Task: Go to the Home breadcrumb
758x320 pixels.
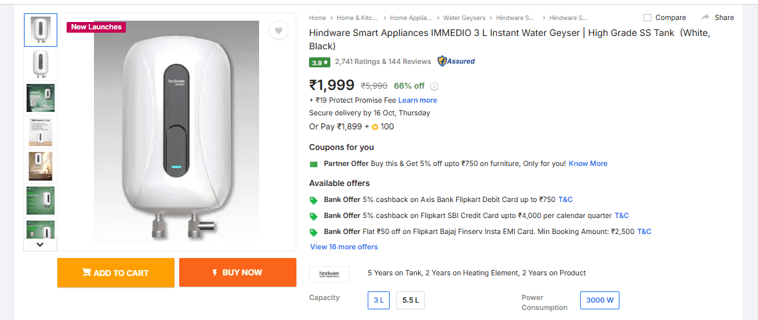Action: pos(318,18)
